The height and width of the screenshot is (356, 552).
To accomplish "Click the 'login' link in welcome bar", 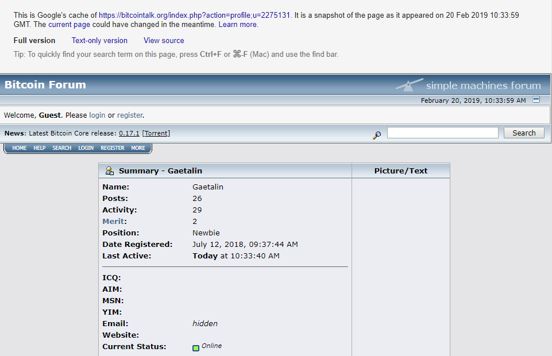I will tap(97, 115).
